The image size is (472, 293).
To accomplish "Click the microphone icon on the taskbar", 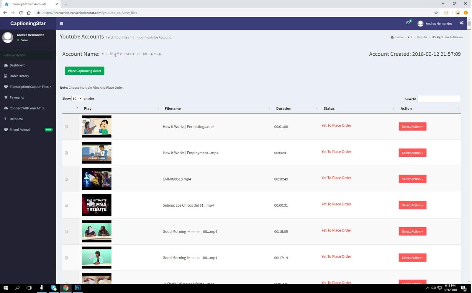I will (42, 288).
